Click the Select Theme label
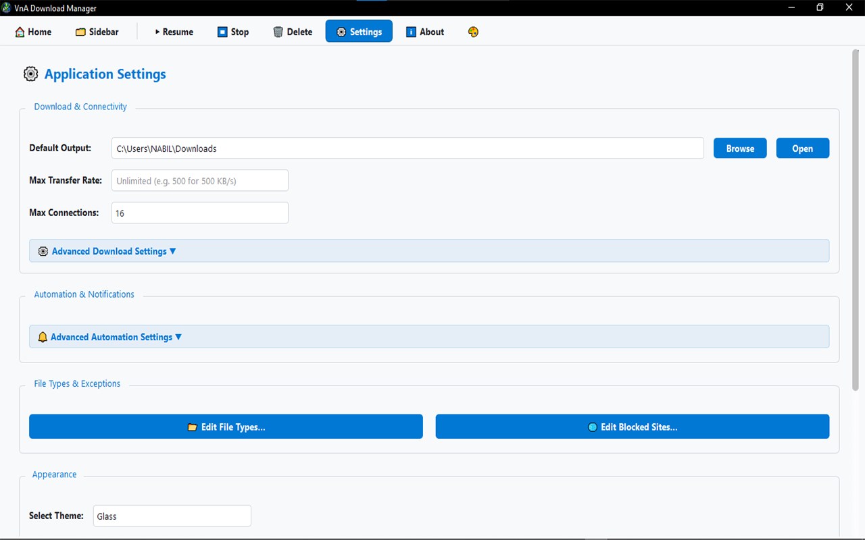The height and width of the screenshot is (540, 865). coord(56,516)
